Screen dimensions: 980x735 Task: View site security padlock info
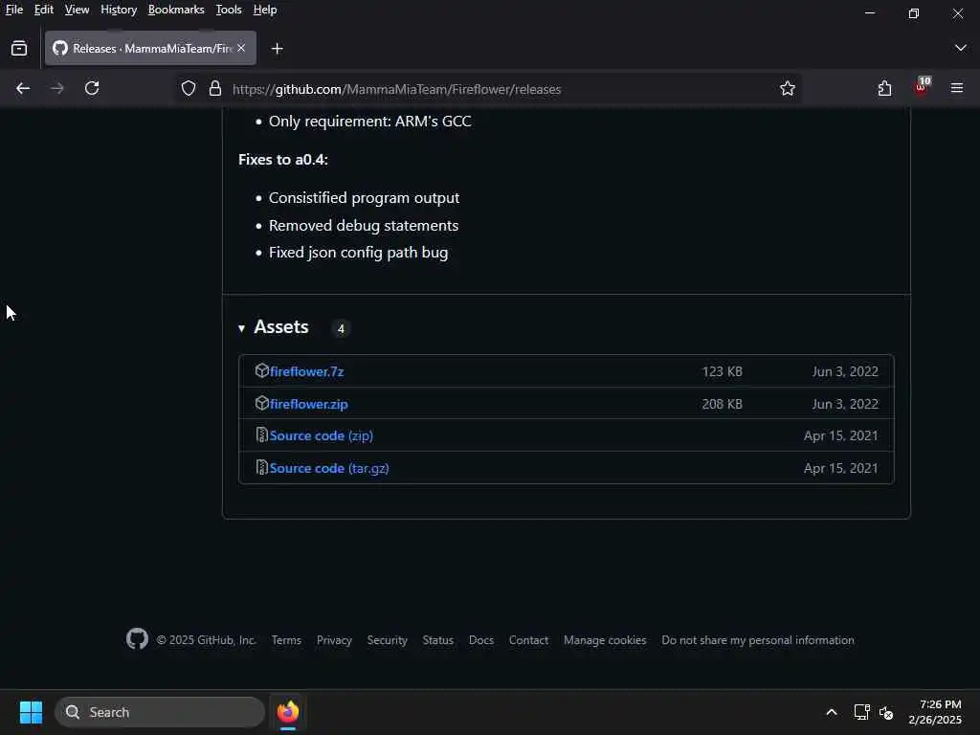pyautogui.click(x=215, y=89)
